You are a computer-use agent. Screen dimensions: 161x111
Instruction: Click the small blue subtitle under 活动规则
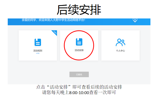tap(38, 53)
